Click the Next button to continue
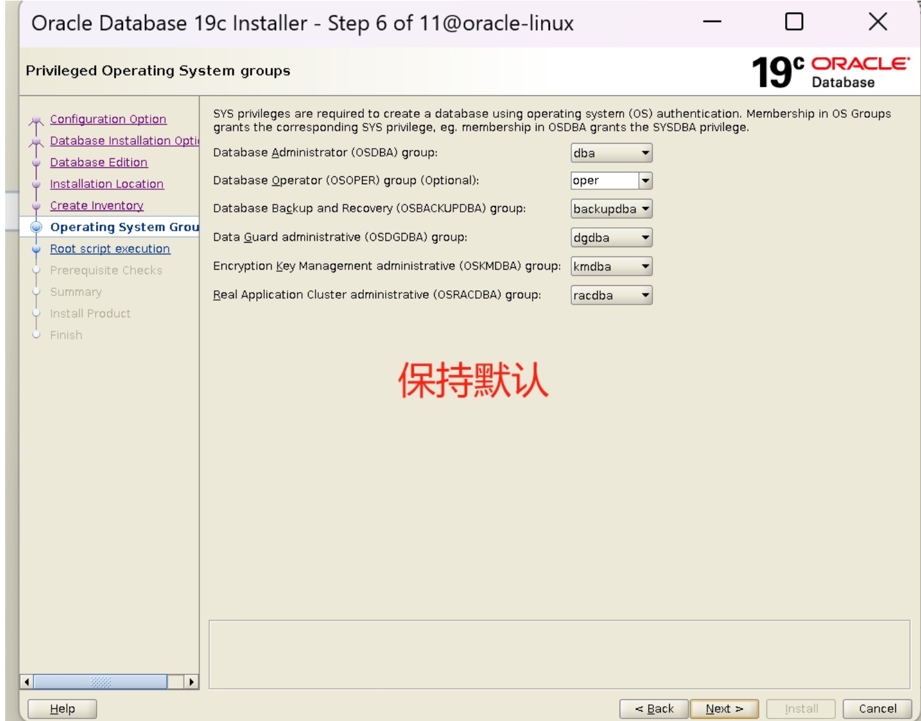The image size is (921, 721). click(725, 707)
